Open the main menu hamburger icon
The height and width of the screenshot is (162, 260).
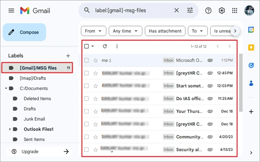coord(11,11)
